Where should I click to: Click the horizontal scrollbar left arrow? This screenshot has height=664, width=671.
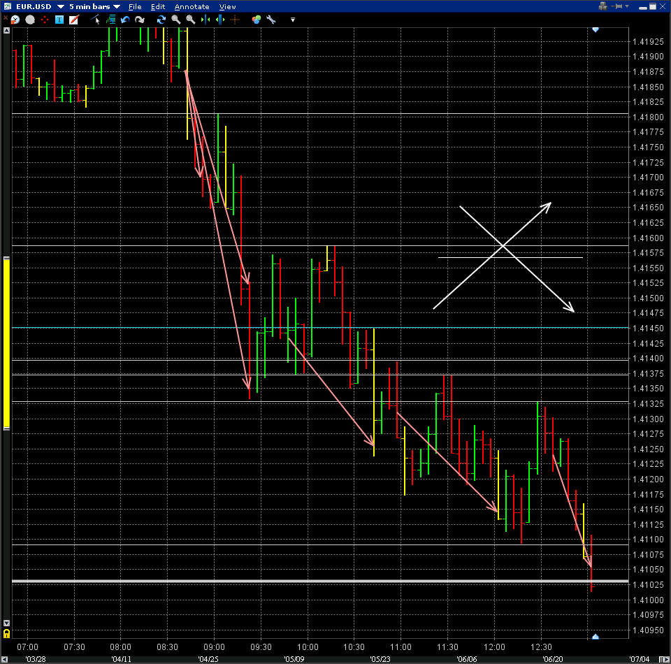pyautogui.click(x=5, y=660)
